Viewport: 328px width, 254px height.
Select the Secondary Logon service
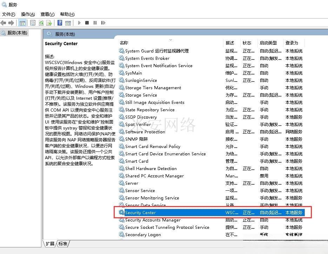point(143,235)
